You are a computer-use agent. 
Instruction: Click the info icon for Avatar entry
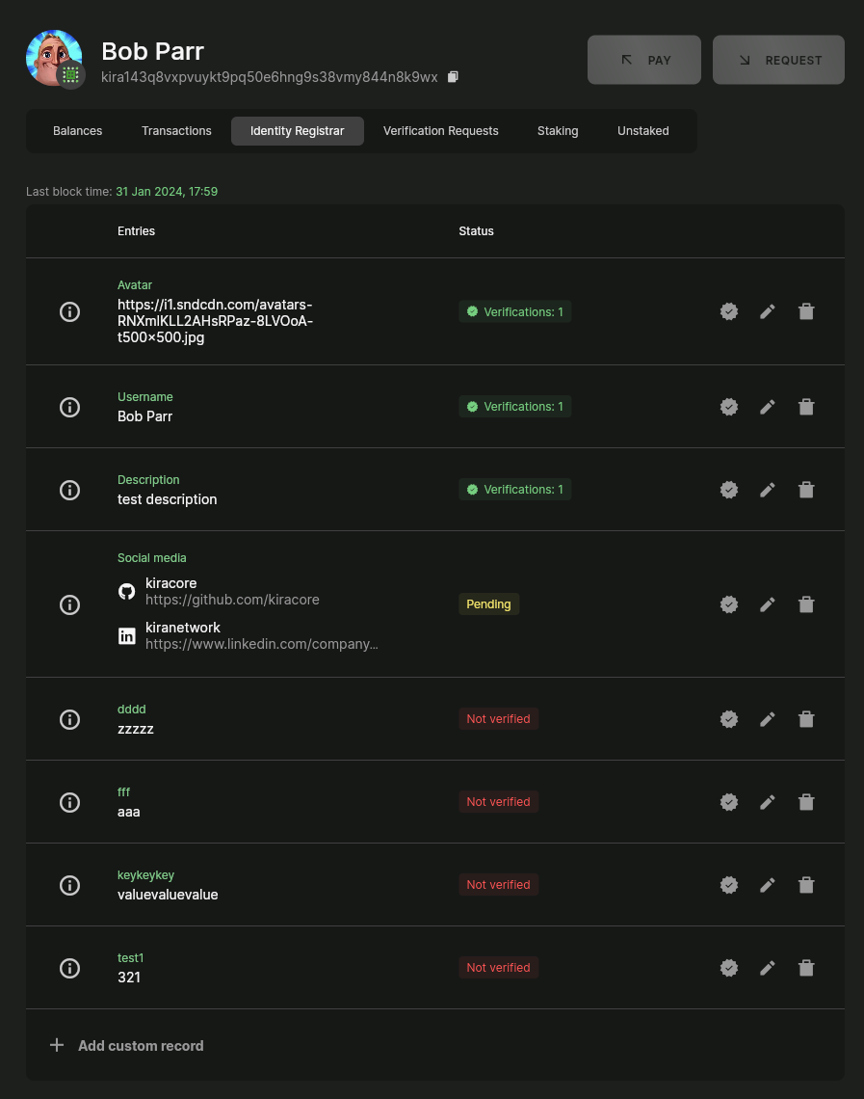tap(69, 311)
